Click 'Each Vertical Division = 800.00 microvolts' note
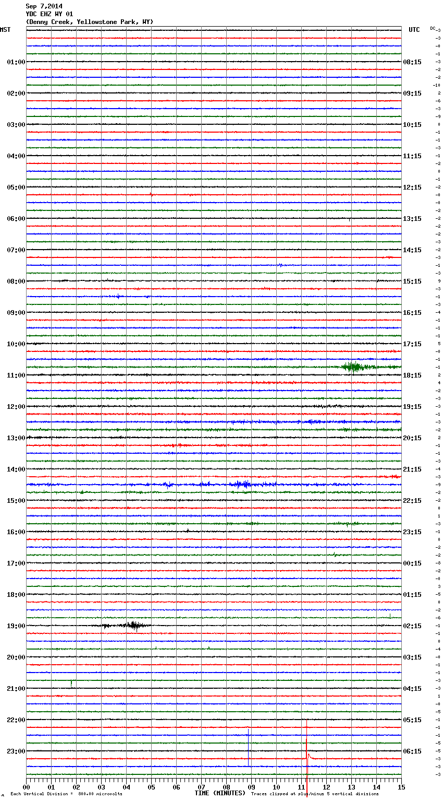Viewport: 443px width, 801px height. click(66, 794)
